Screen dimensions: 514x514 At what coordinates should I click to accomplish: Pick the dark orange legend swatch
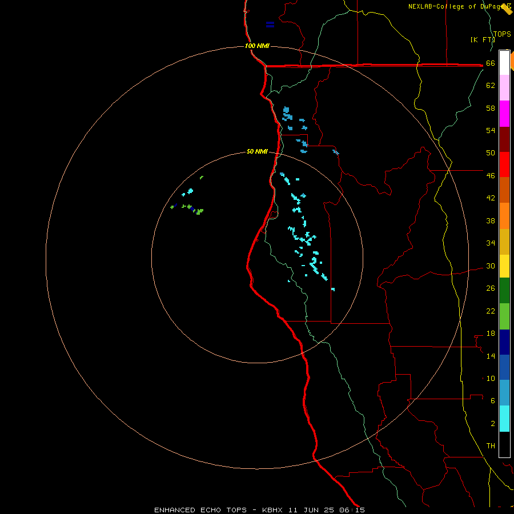coord(504,190)
